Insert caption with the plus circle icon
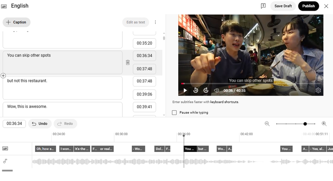This screenshot has width=333, height=181. pyautogui.click(x=3, y=76)
